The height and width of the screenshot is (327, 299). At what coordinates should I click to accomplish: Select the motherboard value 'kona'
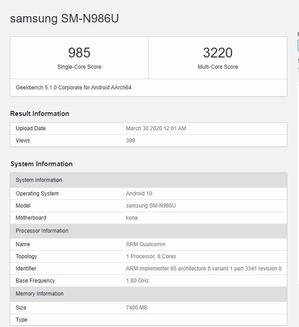click(132, 218)
